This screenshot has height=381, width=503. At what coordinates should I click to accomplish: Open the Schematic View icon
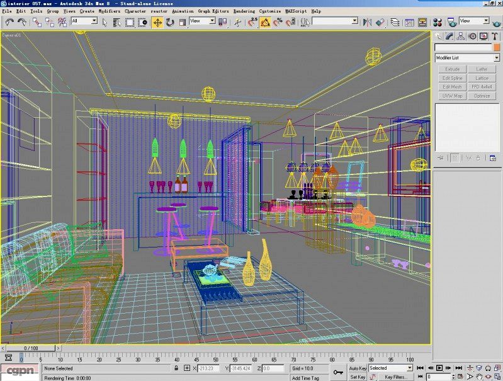coord(422,23)
